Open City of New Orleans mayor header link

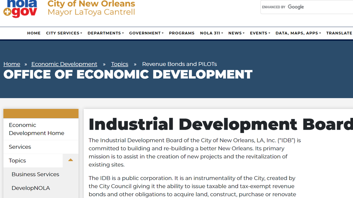(91, 8)
